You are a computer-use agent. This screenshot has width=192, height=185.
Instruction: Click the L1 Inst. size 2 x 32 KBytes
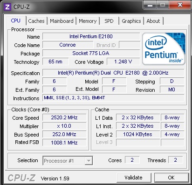(138, 126)
